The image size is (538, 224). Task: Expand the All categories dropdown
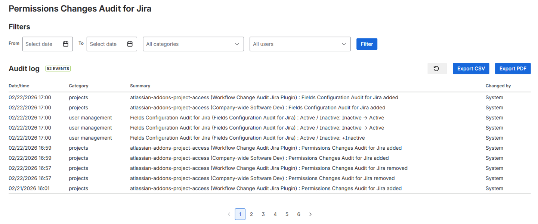(193, 44)
